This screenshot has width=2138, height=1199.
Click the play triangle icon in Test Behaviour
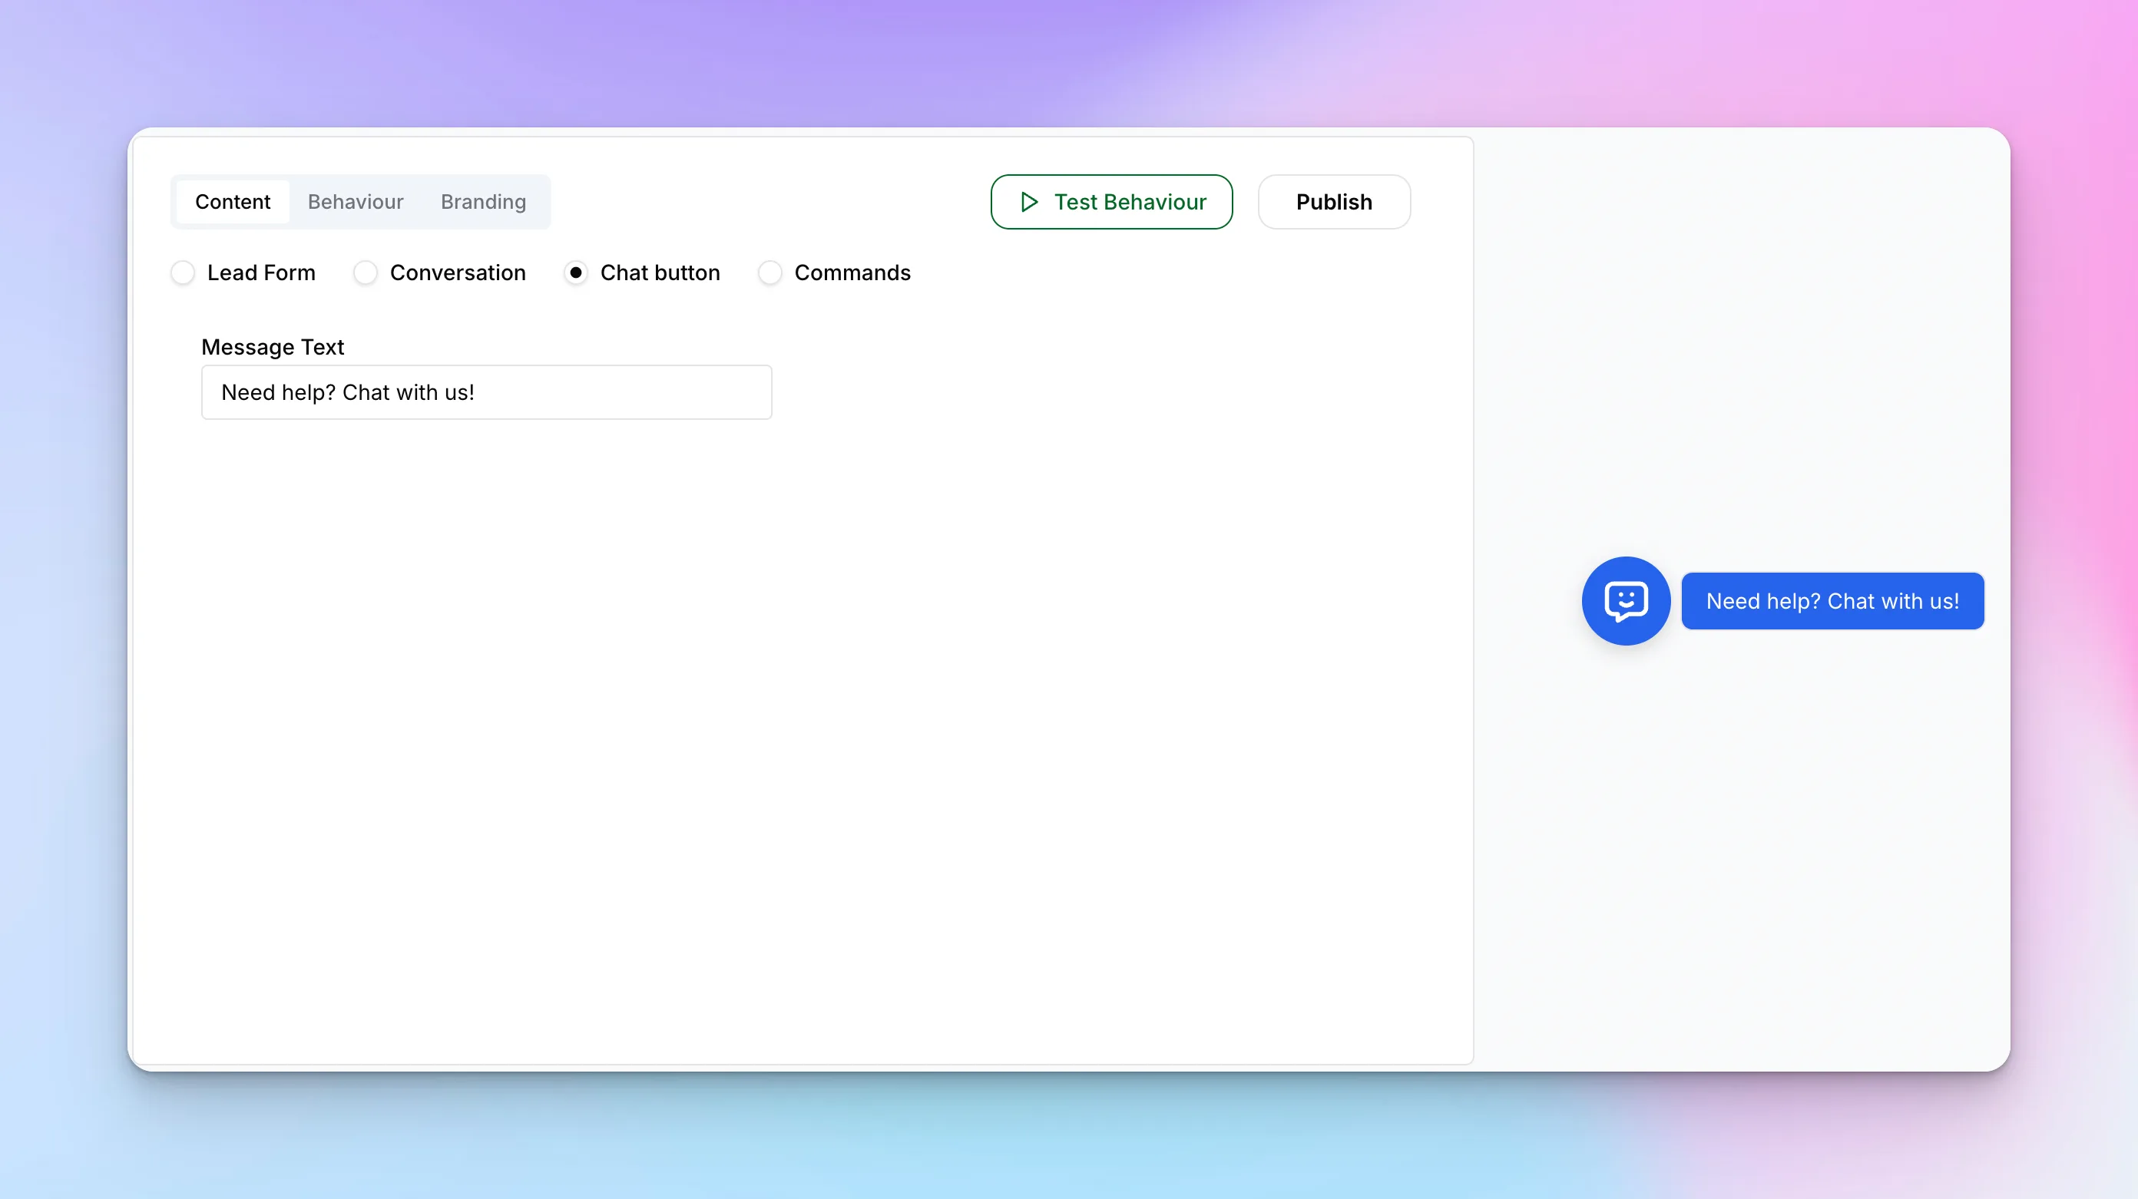[1029, 202]
